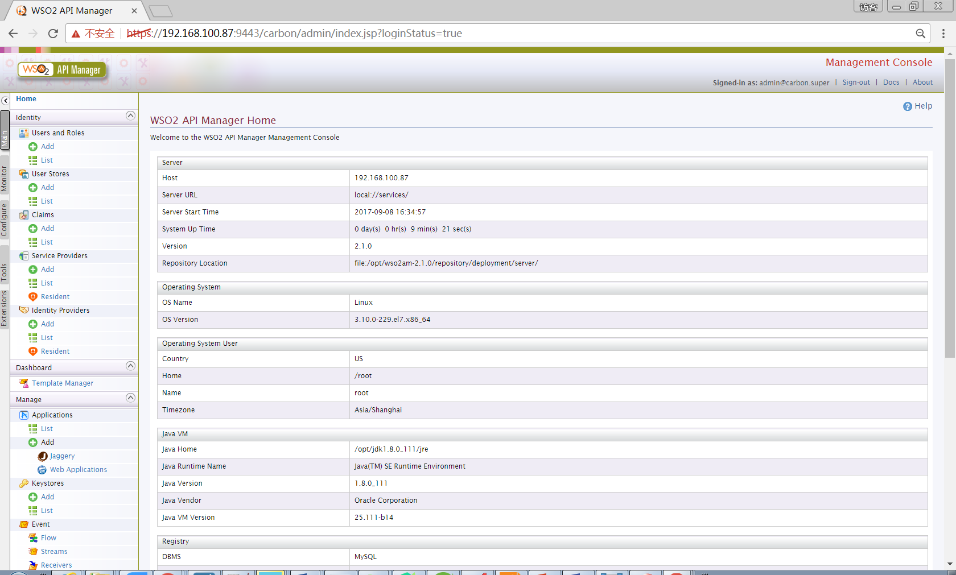The height and width of the screenshot is (575, 956).
Task: Hide the left side menu panel arrow
Action: [x=5, y=101]
